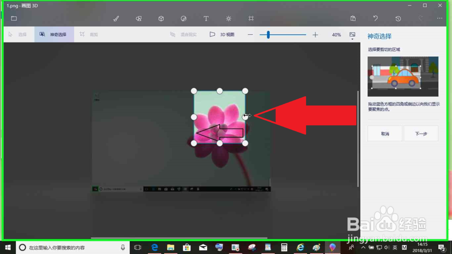Click the top-middle selection handle
This screenshot has width=452, height=254.
[220, 91]
